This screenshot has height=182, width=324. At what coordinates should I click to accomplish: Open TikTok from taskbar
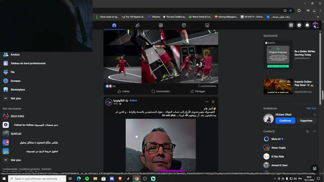pyautogui.click(x=128, y=179)
